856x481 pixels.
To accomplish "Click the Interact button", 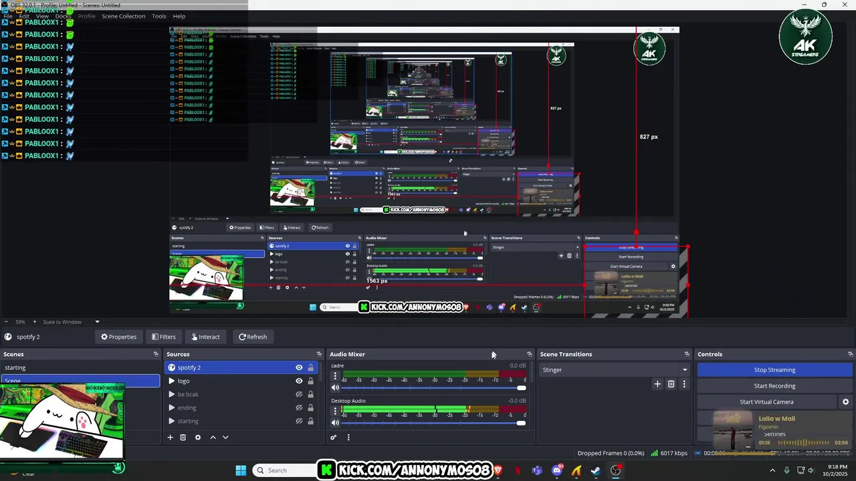I will tap(205, 337).
